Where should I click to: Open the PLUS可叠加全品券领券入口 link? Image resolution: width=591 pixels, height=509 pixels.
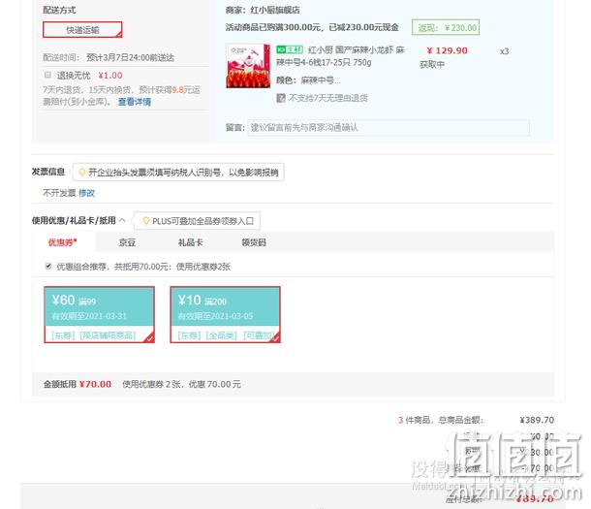(x=202, y=221)
